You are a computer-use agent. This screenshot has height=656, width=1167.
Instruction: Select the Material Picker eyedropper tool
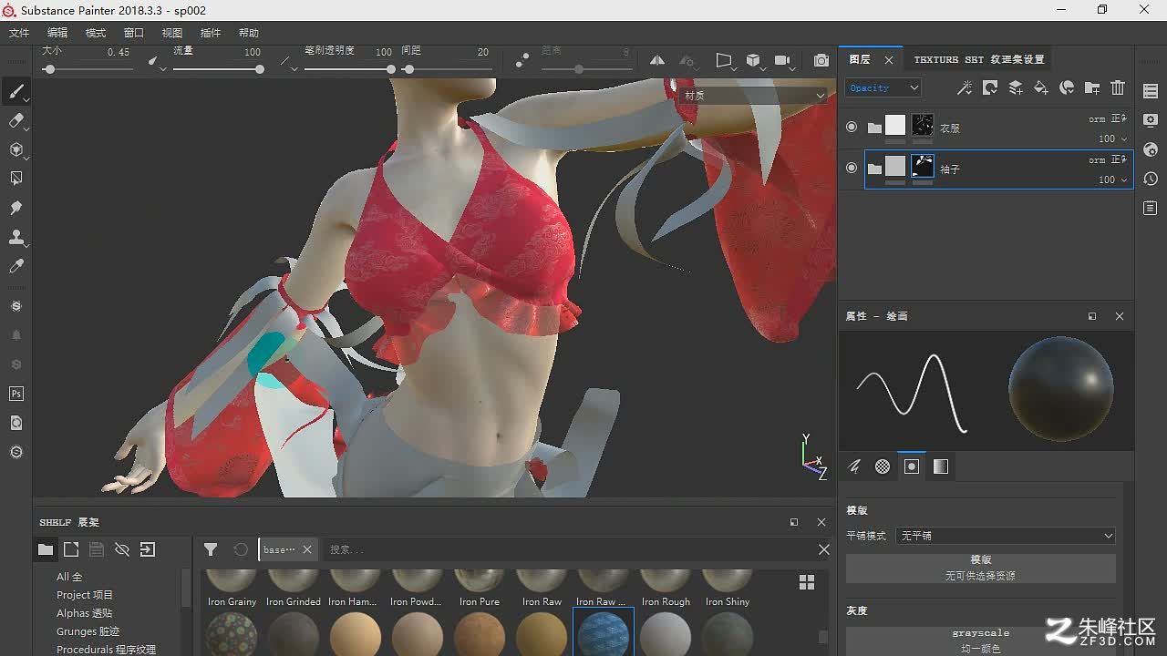pos(15,266)
